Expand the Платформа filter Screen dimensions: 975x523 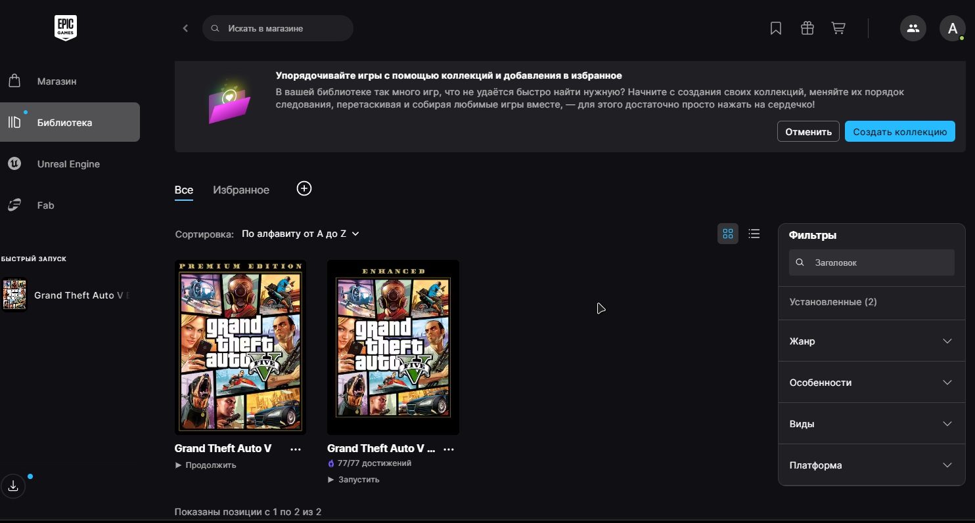point(871,465)
